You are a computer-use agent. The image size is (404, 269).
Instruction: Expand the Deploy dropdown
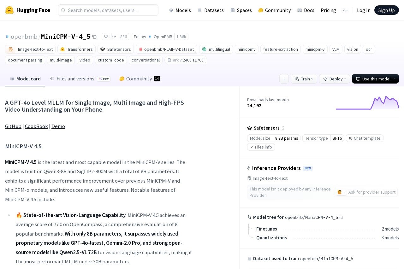pos(334,79)
